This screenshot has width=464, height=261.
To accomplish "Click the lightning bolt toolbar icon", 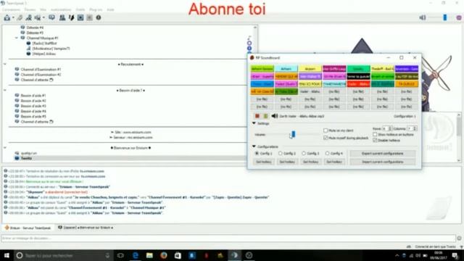I will (71, 17).
